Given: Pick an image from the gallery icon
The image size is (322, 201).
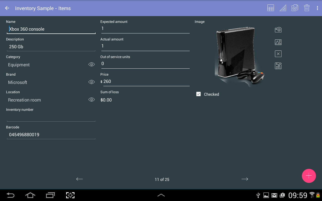Looking at the screenshot, I should (278, 42).
